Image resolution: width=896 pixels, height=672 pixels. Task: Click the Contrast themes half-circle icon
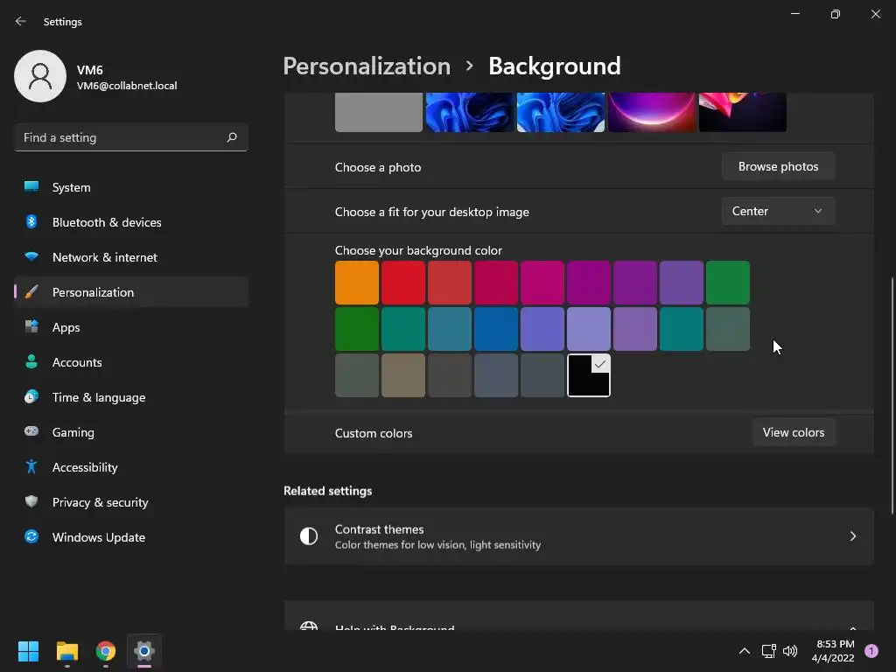(309, 536)
